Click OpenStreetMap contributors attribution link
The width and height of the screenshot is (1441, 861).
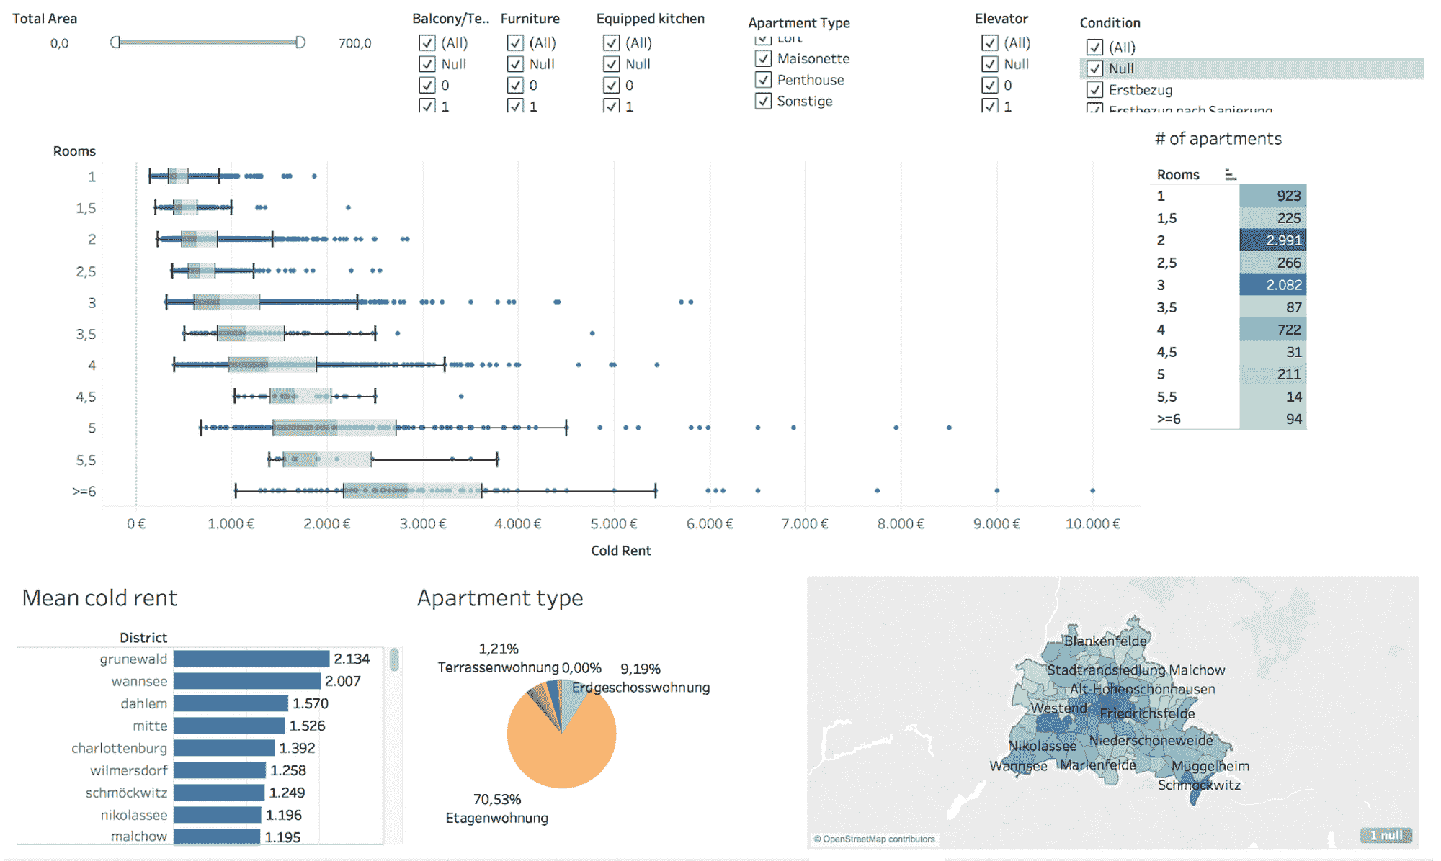point(874,839)
